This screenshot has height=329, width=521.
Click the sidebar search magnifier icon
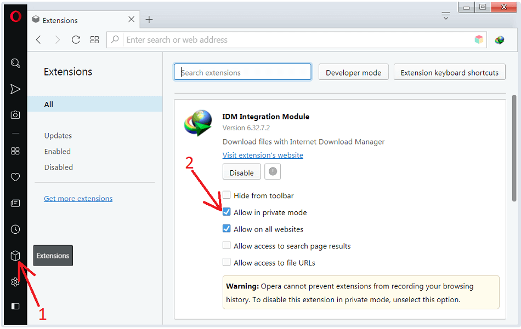click(x=15, y=63)
